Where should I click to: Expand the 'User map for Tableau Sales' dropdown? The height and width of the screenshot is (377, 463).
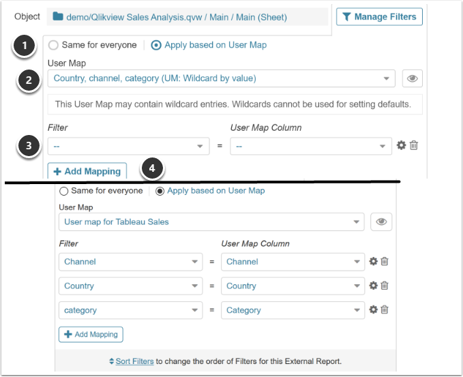point(211,222)
